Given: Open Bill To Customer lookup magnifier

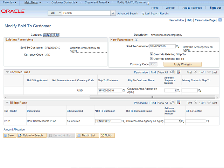Looking at the screenshot, I should [x=123, y=121].
